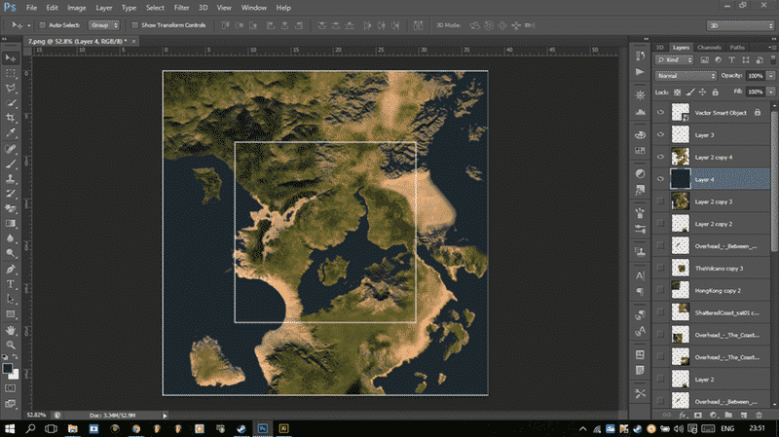Open the Normal blend mode dropdown
779x437 pixels.
coord(686,75)
